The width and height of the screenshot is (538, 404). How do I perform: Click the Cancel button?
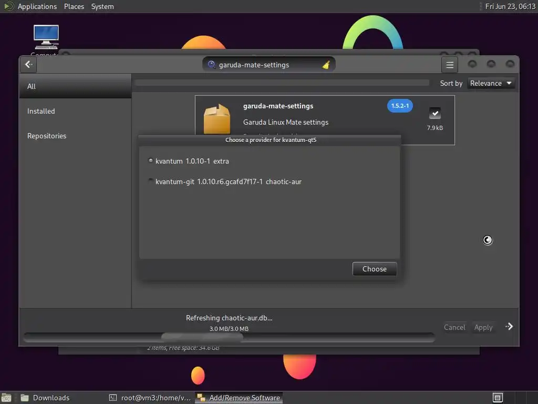[454, 327]
